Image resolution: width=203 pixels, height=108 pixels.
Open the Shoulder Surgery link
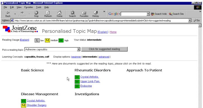[x=37, y=105]
